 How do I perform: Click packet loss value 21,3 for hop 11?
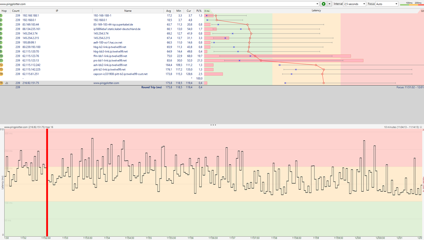click(x=200, y=61)
